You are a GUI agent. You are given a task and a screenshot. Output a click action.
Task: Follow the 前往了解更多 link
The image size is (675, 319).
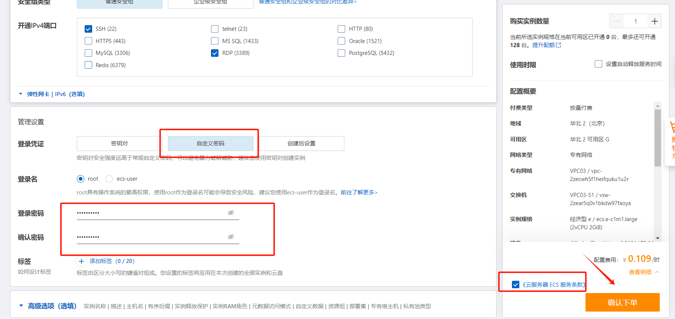359,193
